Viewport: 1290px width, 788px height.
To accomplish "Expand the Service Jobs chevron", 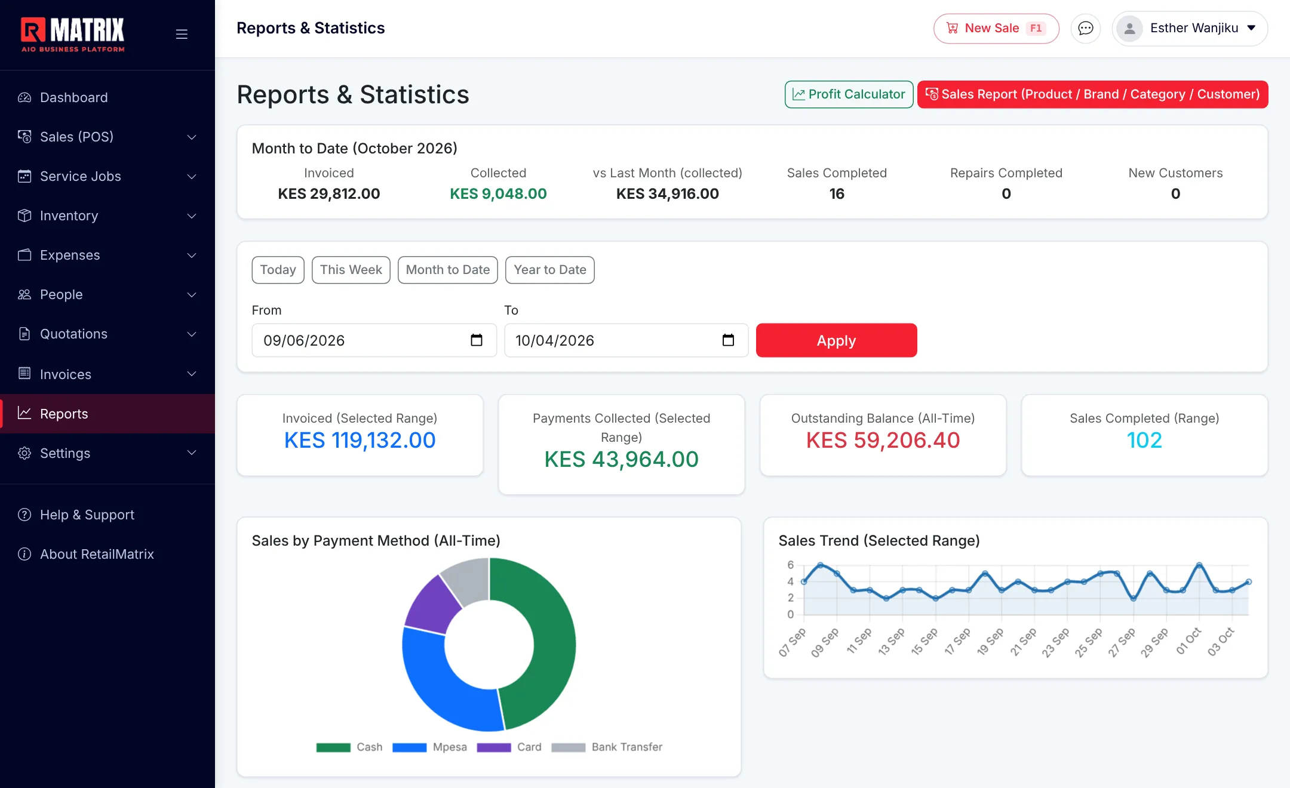I will (x=192, y=176).
